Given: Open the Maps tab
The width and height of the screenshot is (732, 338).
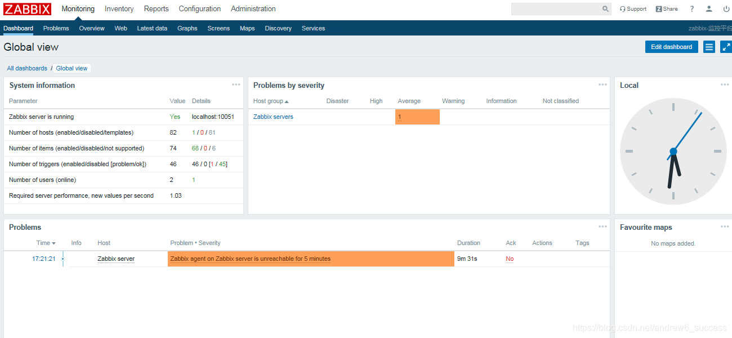Looking at the screenshot, I should pos(247,28).
